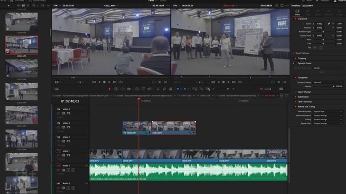Jump to last frame in source viewer
346x194 pixels.
click(115, 82)
